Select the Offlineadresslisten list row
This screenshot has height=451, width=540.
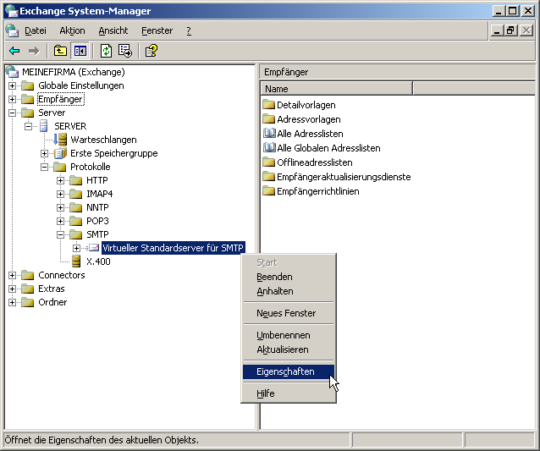pyautogui.click(x=307, y=162)
